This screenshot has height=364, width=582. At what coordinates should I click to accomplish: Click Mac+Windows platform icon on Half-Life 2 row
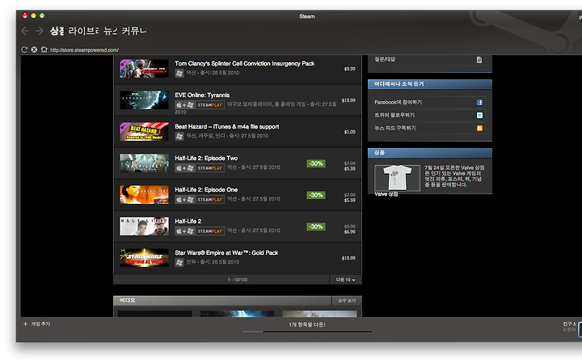point(185,231)
